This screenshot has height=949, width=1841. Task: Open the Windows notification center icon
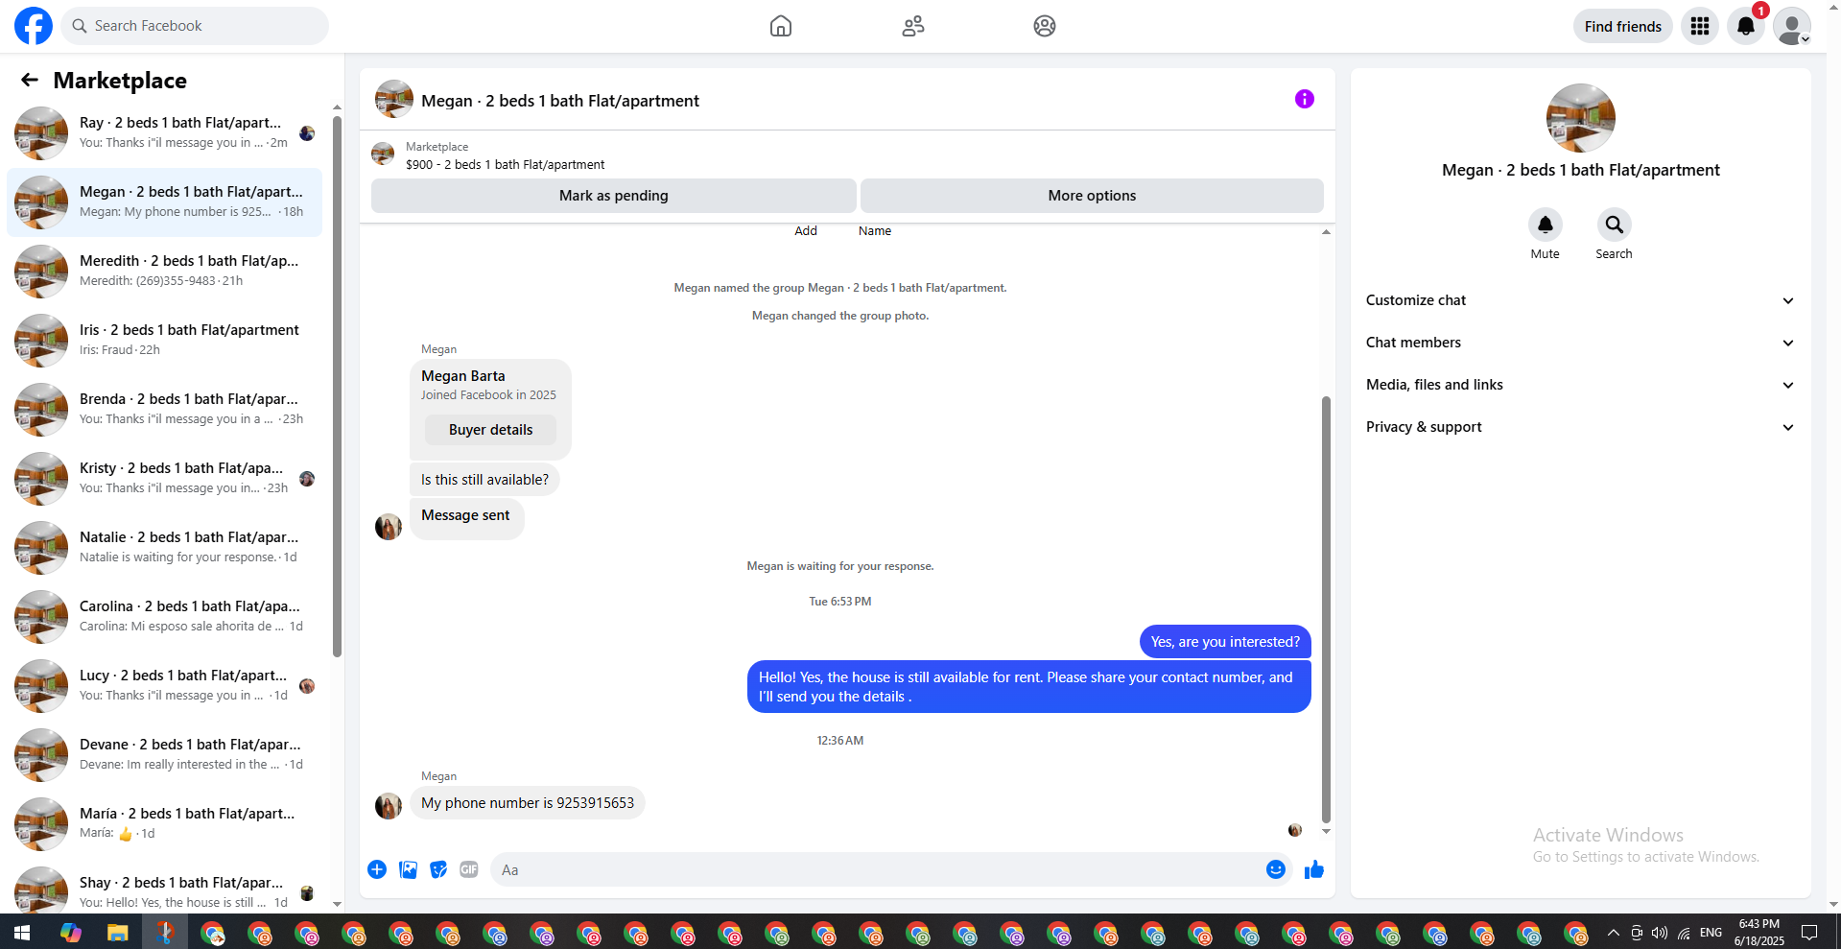pyautogui.click(x=1809, y=933)
